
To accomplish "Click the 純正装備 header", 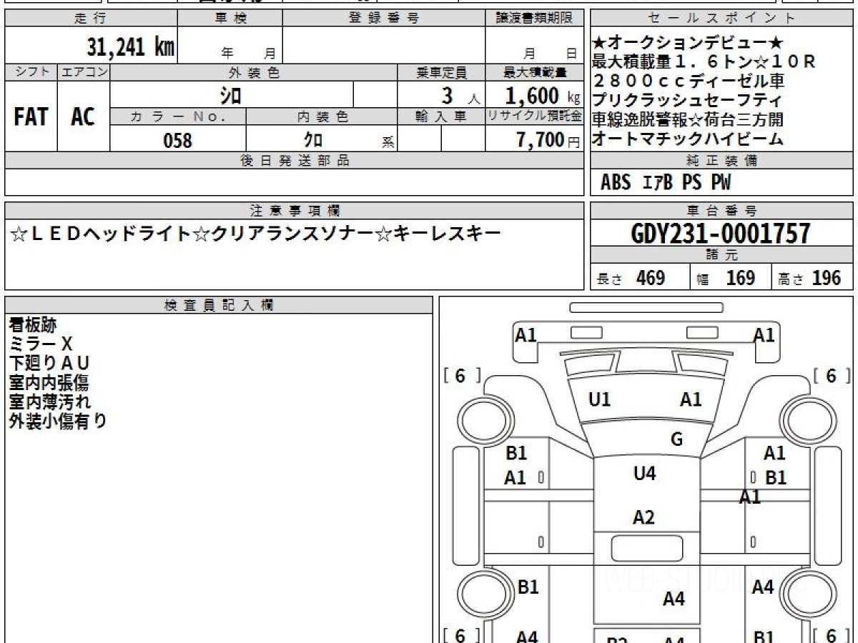I will 721,161.
